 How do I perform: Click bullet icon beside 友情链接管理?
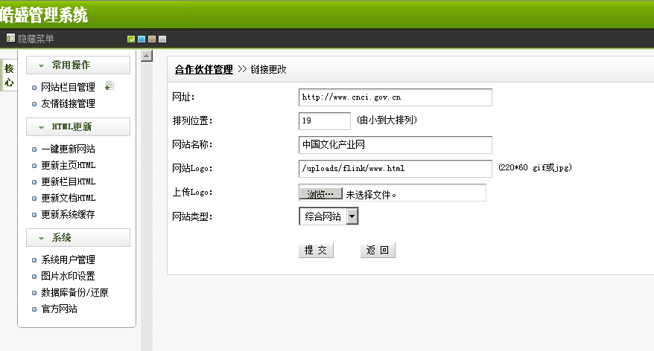click(34, 104)
